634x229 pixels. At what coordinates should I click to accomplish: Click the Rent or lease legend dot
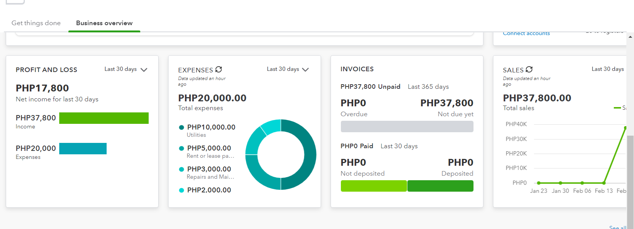[x=182, y=148]
